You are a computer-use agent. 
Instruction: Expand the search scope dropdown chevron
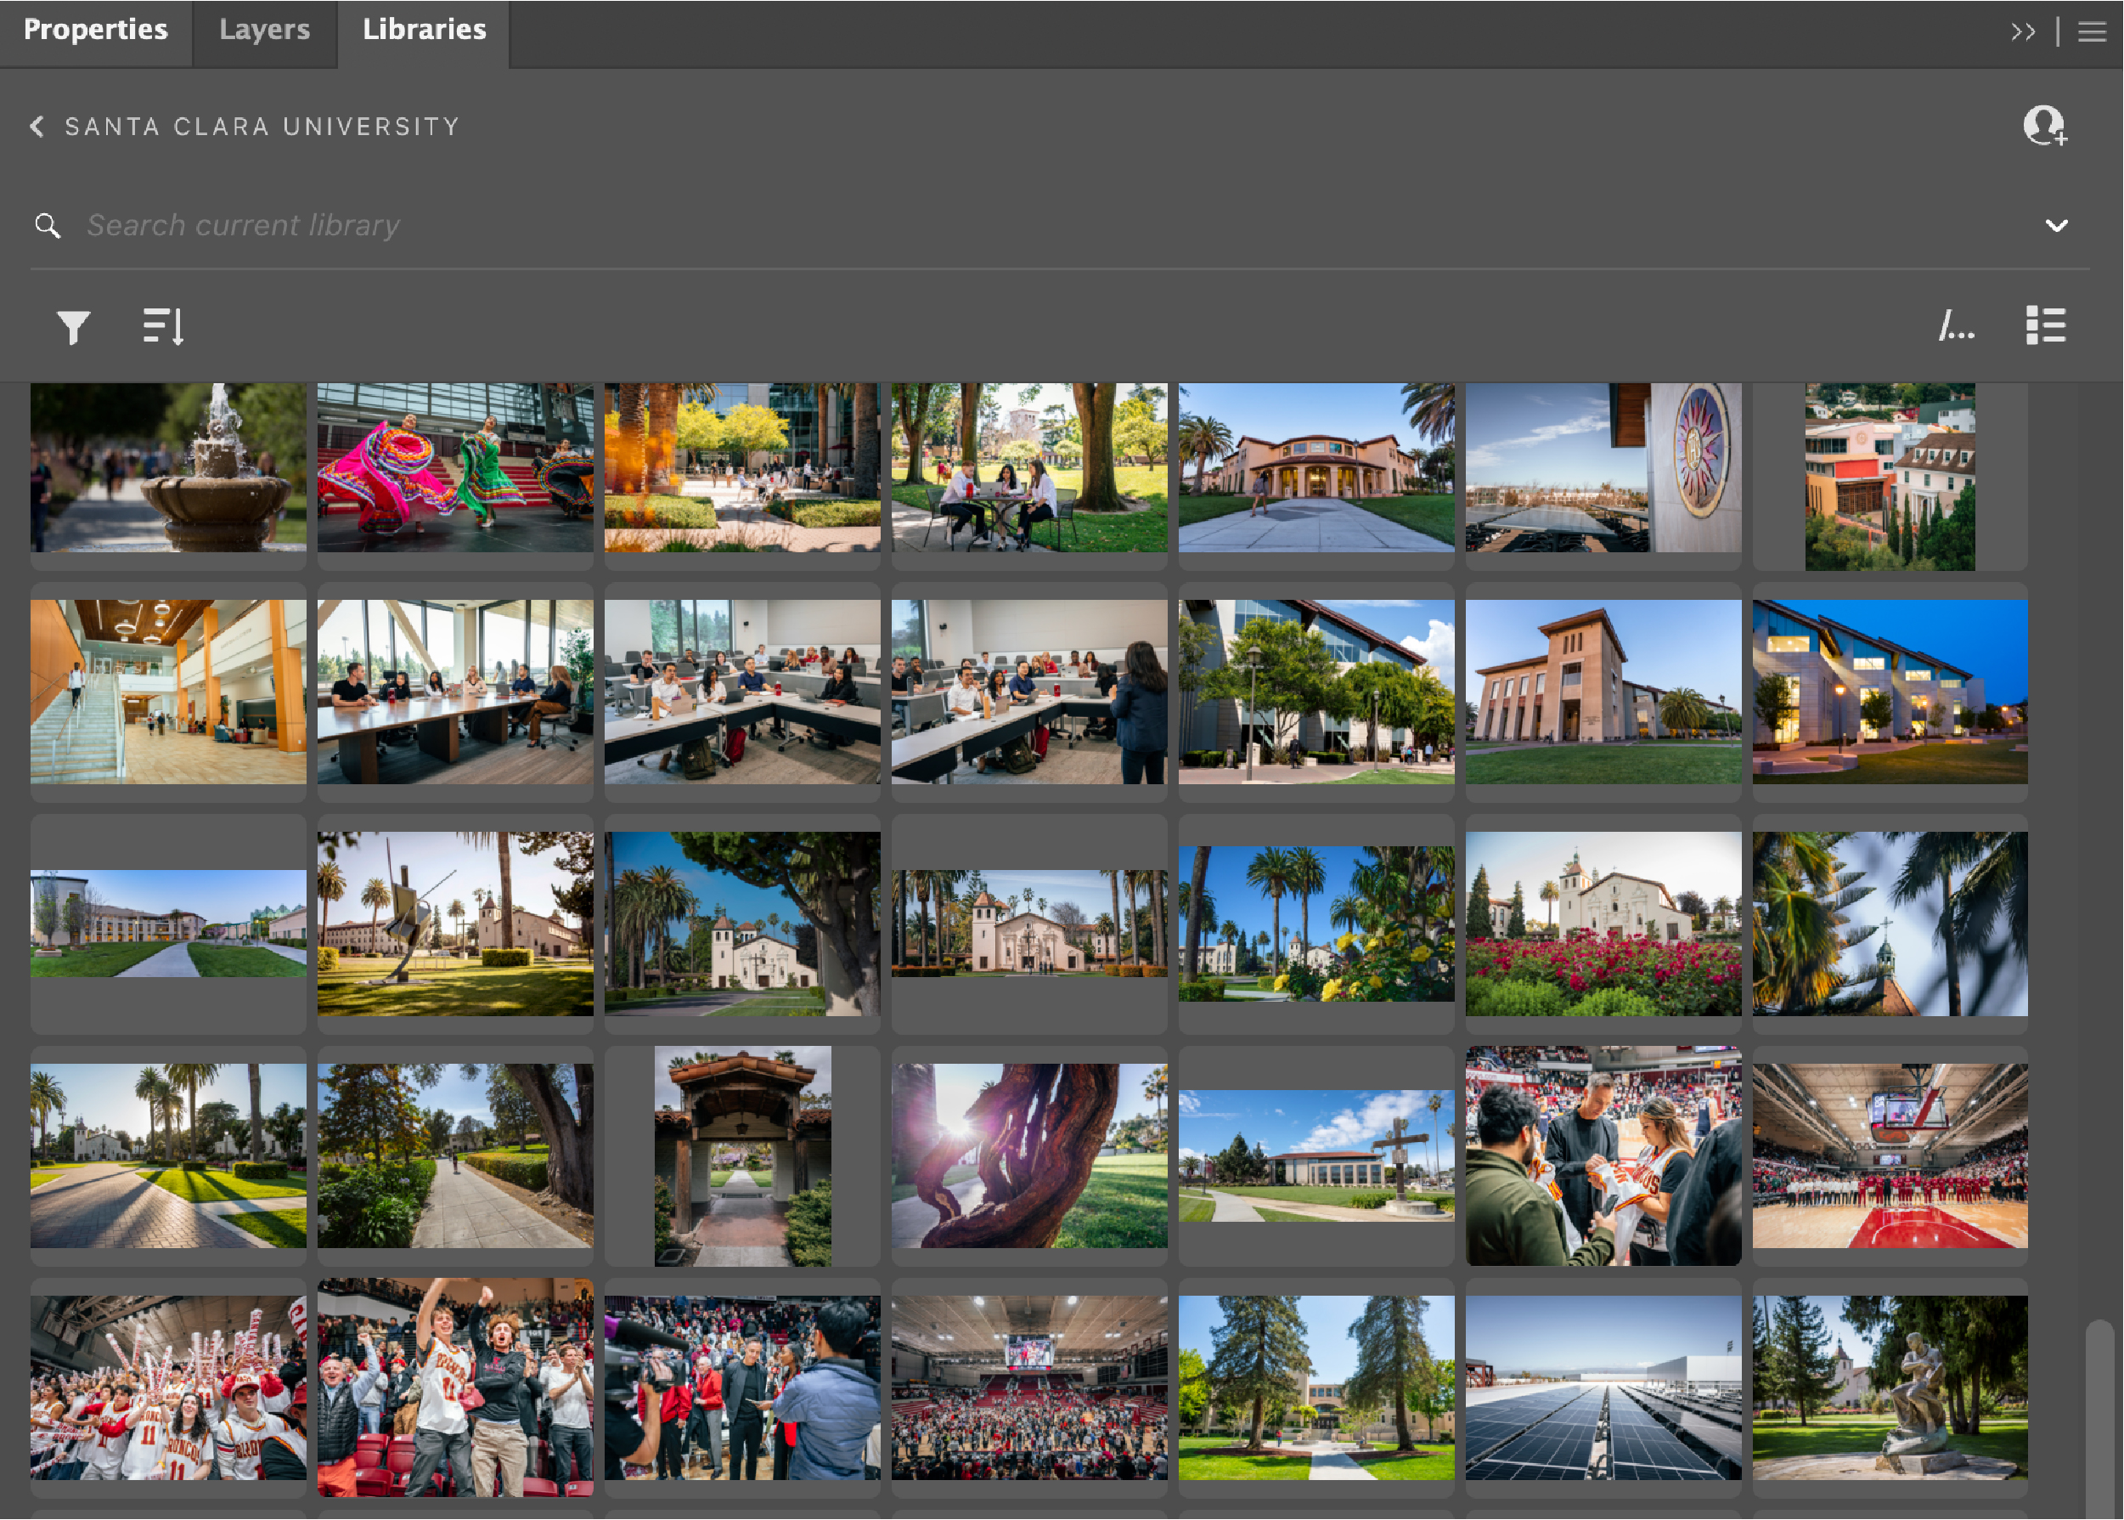pyautogui.click(x=2056, y=225)
